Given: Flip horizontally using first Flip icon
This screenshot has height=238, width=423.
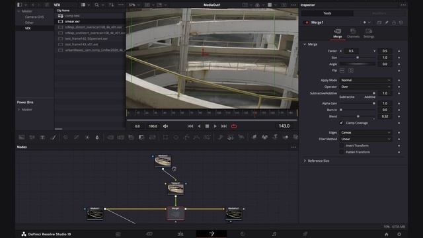Looking at the screenshot, I should click(x=342, y=71).
